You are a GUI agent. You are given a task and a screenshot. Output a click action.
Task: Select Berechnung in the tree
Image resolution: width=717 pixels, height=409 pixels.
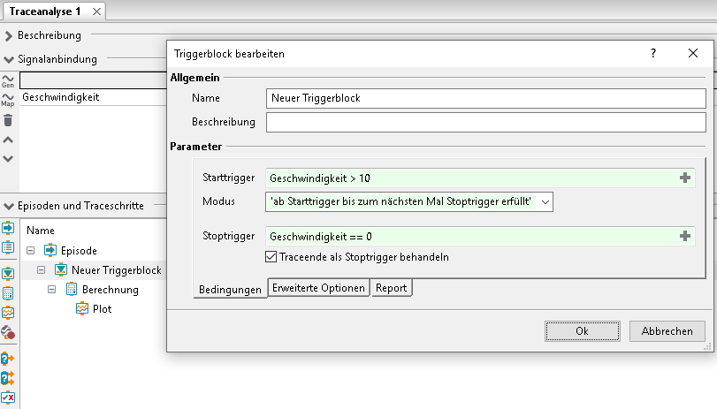(111, 289)
